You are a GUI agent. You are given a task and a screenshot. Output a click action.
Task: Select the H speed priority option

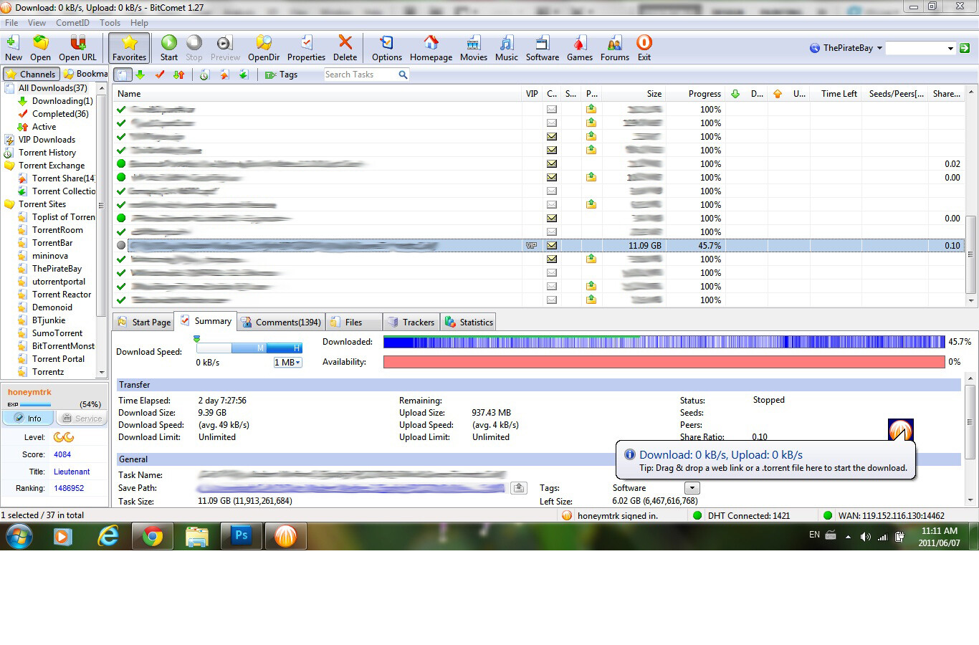click(296, 348)
